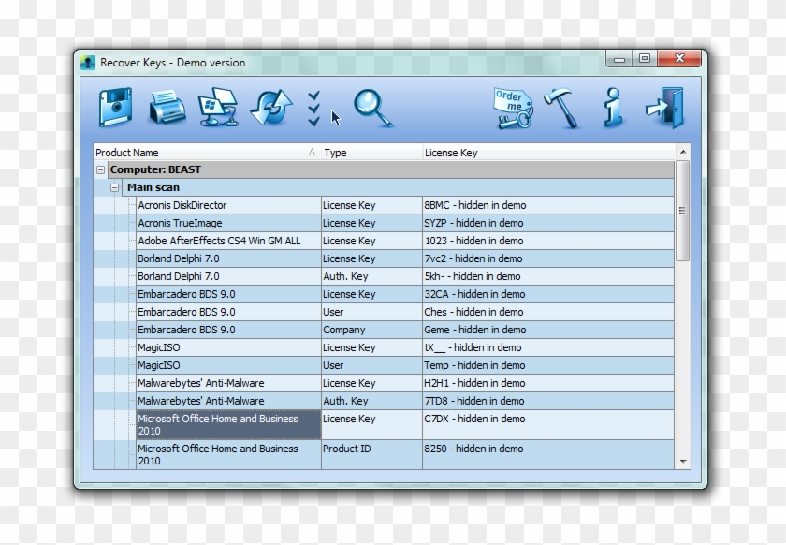Click the Exit door icon
This screenshot has height=545, width=786.
click(665, 108)
